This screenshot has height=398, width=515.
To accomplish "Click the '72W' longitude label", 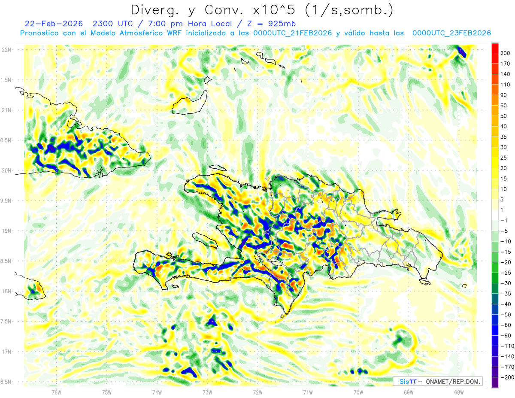I will pos(257,392).
